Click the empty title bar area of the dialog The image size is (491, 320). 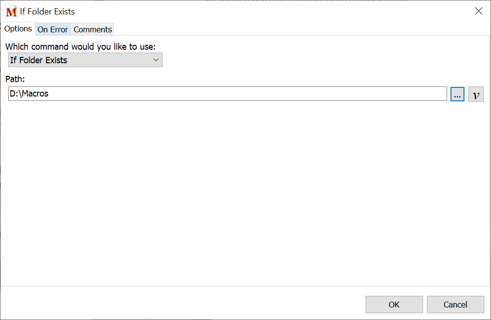[265, 11]
